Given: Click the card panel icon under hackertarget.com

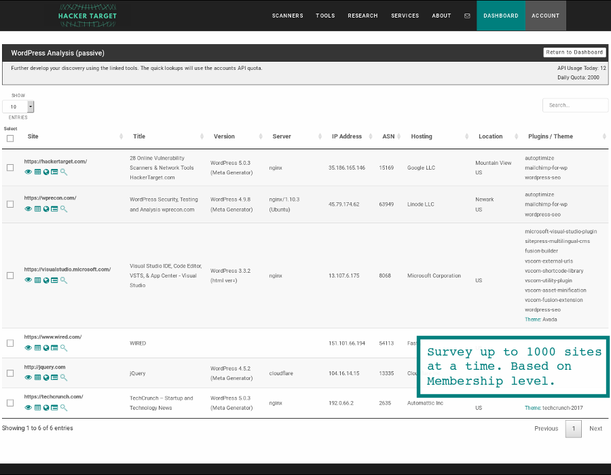Looking at the screenshot, I should pos(54,172).
